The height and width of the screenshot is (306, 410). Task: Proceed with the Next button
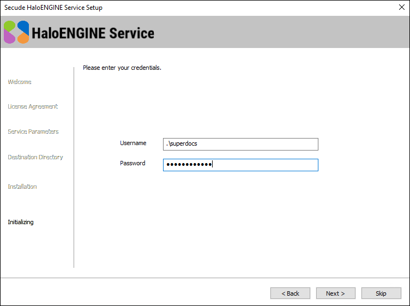335,293
